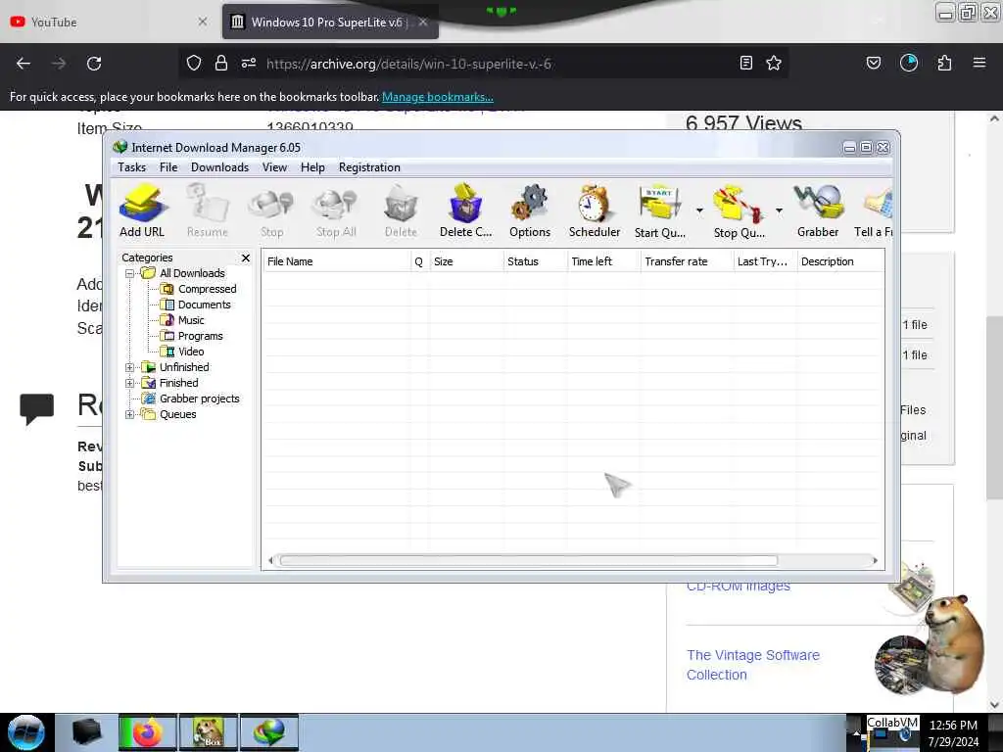Image resolution: width=1003 pixels, height=752 pixels.
Task: Click the Delete toolbar icon
Action: click(x=401, y=210)
